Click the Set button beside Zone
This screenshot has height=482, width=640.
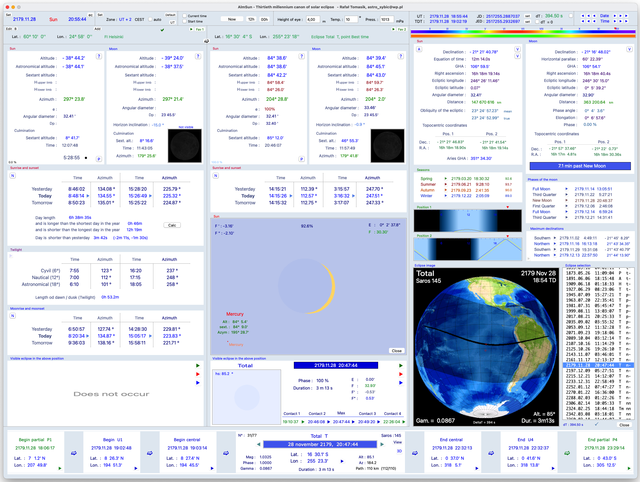[x=100, y=15]
